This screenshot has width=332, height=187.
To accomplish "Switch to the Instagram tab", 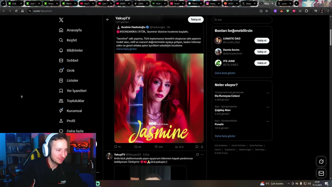I will coord(213,4).
